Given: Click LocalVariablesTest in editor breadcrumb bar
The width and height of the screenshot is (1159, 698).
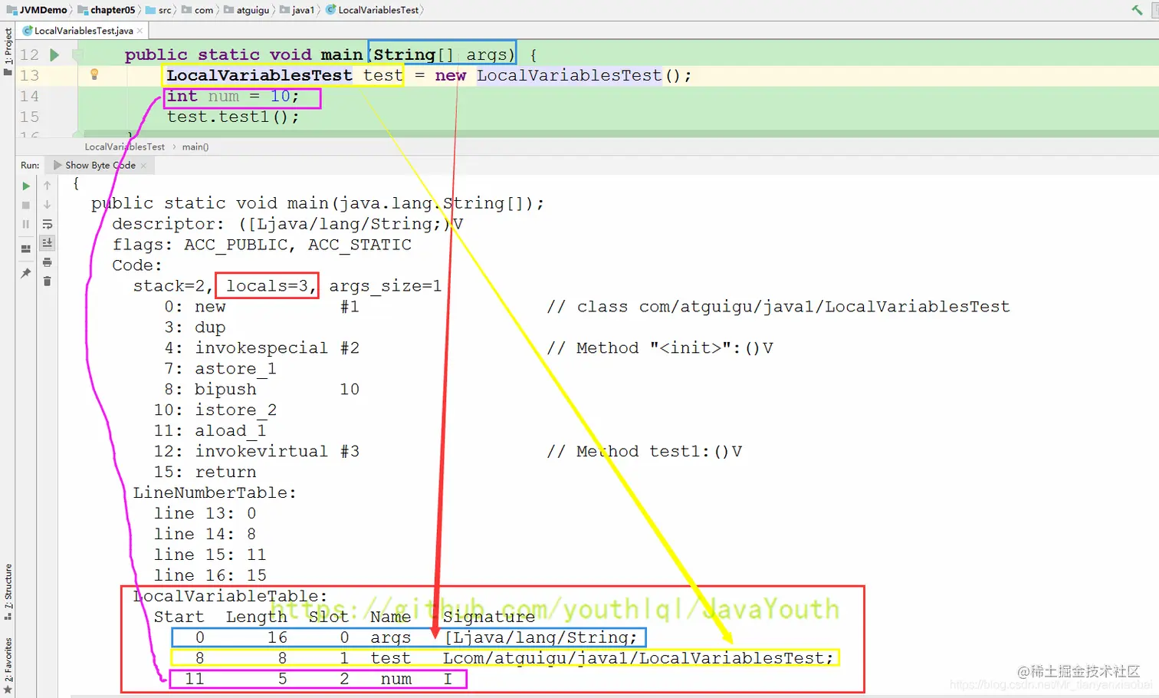Looking at the screenshot, I should point(124,147).
